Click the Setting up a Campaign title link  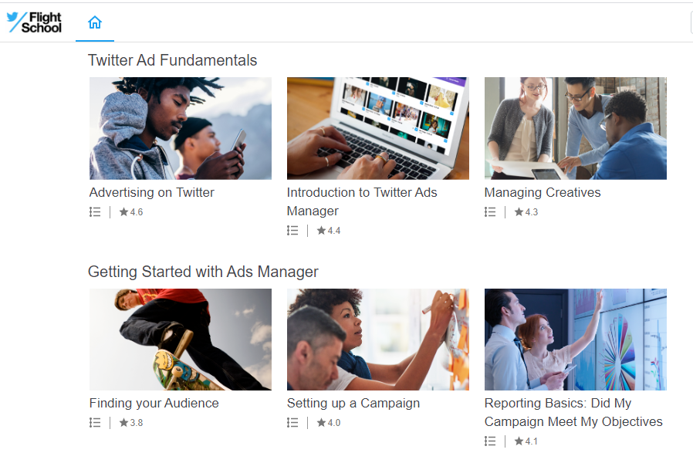[x=353, y=404]
